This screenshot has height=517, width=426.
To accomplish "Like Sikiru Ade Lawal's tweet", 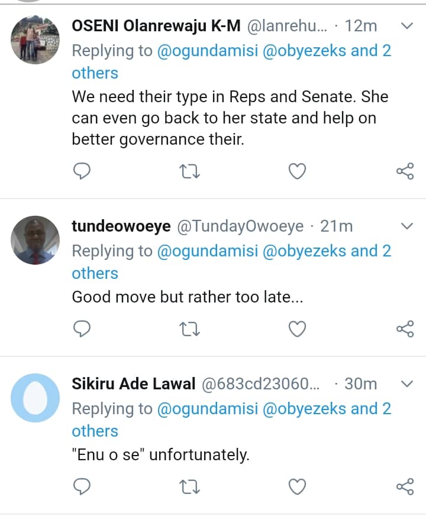I will point(297,487).
